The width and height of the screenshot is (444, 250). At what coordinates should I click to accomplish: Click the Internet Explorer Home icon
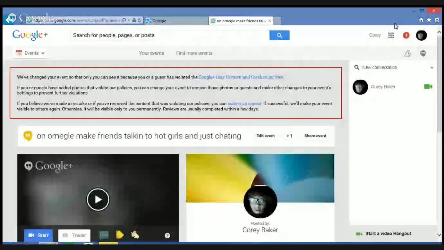coord(421,20)
